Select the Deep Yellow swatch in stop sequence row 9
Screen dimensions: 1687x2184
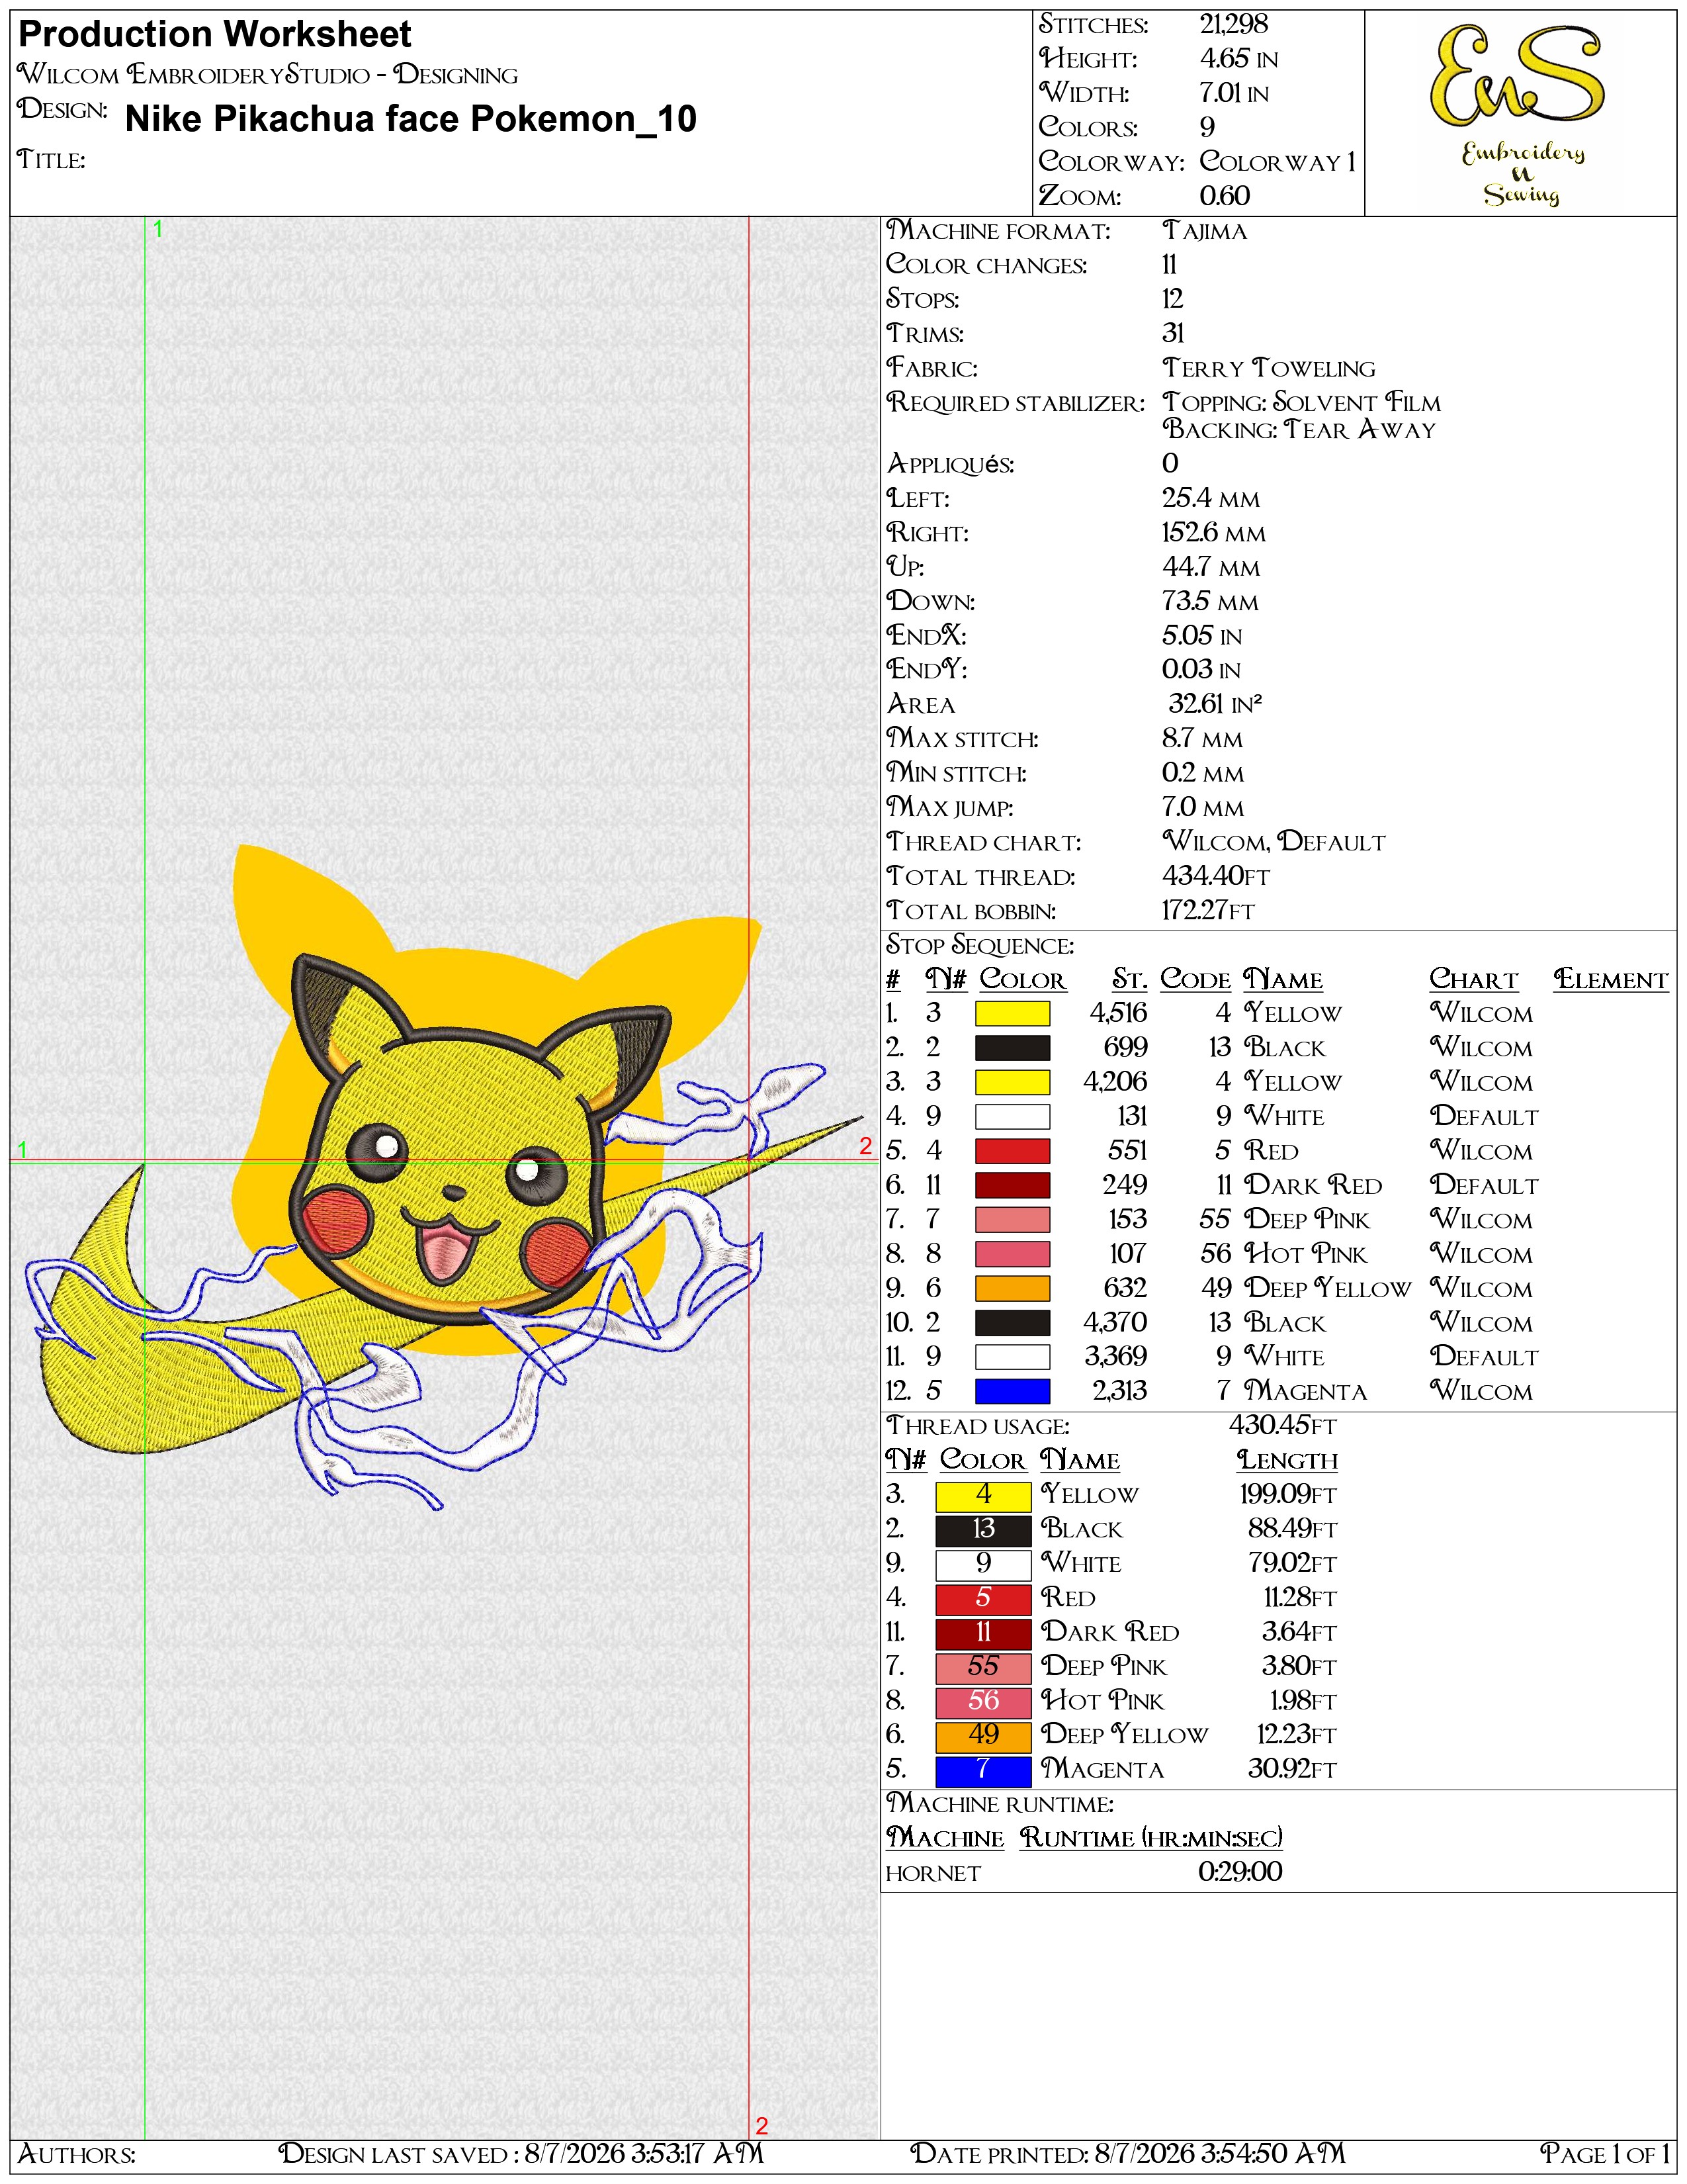pos(1012,1288)
